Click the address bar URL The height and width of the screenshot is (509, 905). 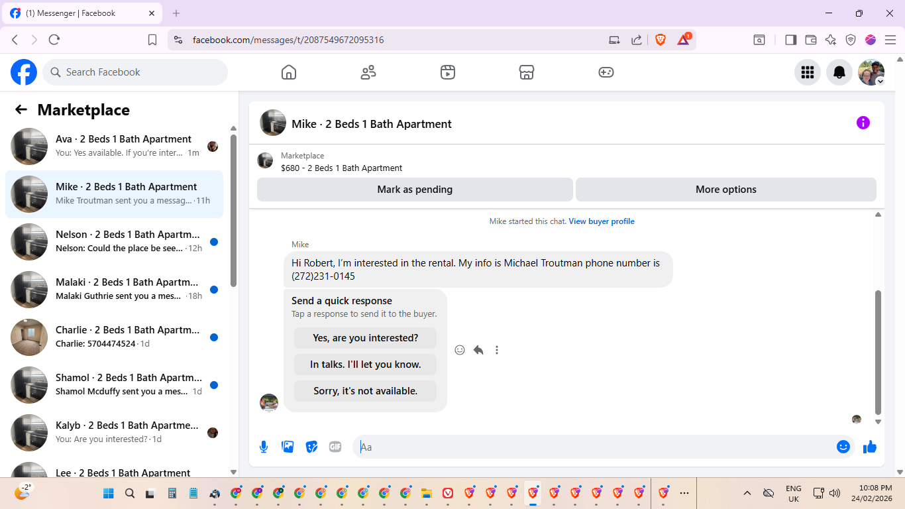coord(288,40)
